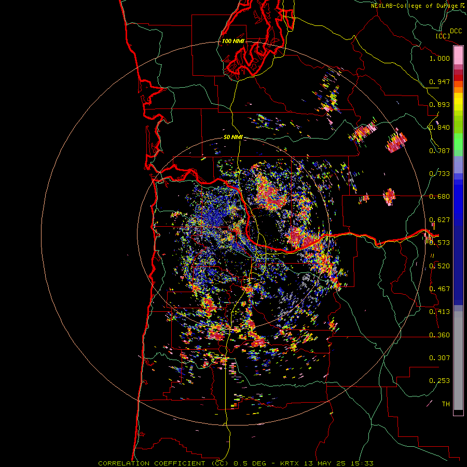Select the 0.573 scale value
The width and height of the screenshot is (467, 467).
(x=439, y=243)
